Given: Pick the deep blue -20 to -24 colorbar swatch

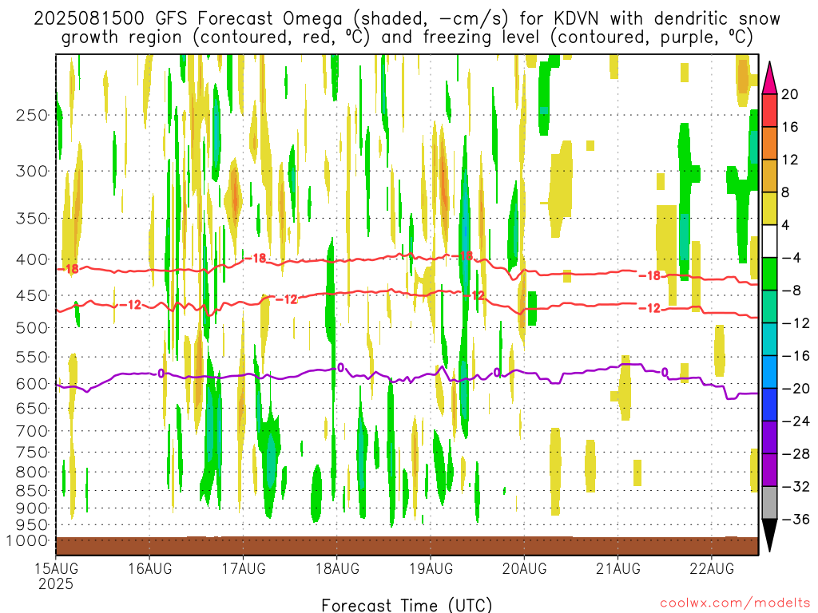Looking at the screenshot, I should (769, 405).
